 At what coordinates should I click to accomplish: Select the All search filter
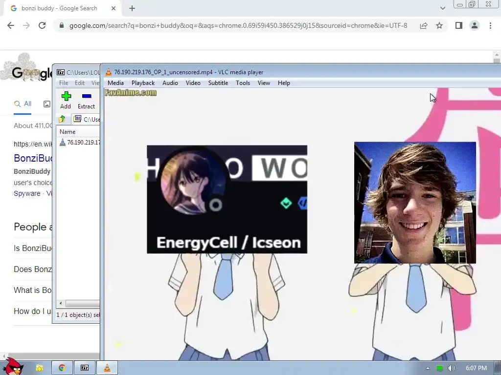(x=23, y=104)
